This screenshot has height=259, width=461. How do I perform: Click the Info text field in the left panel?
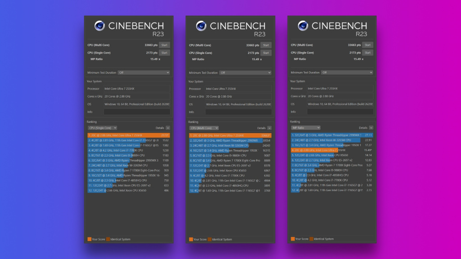tap(137, 112)
